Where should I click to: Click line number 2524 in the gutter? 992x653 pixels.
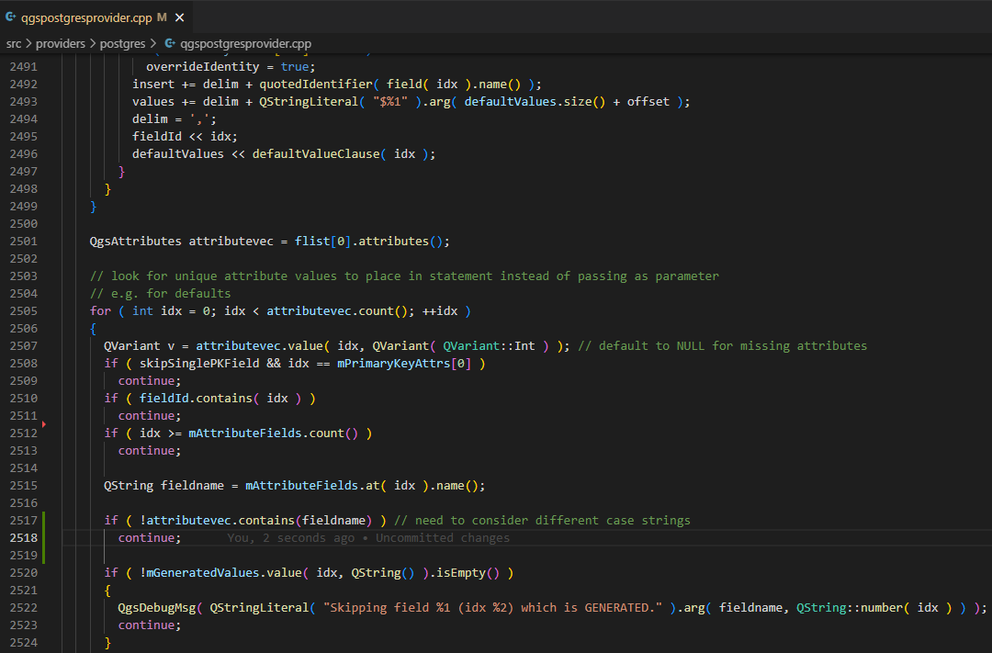(23, 642)
